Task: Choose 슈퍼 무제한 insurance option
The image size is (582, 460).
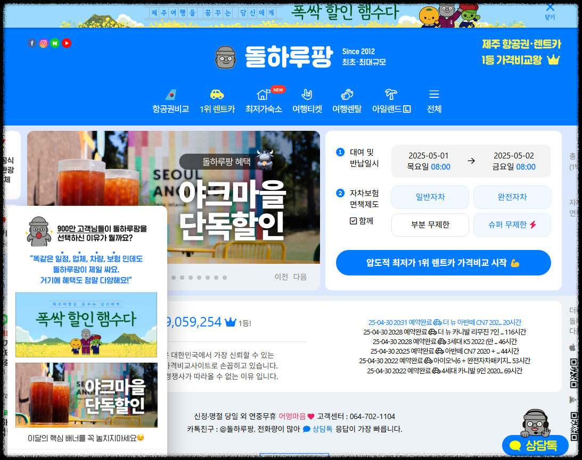Action: pyautogui.click(x=512, y=224)
